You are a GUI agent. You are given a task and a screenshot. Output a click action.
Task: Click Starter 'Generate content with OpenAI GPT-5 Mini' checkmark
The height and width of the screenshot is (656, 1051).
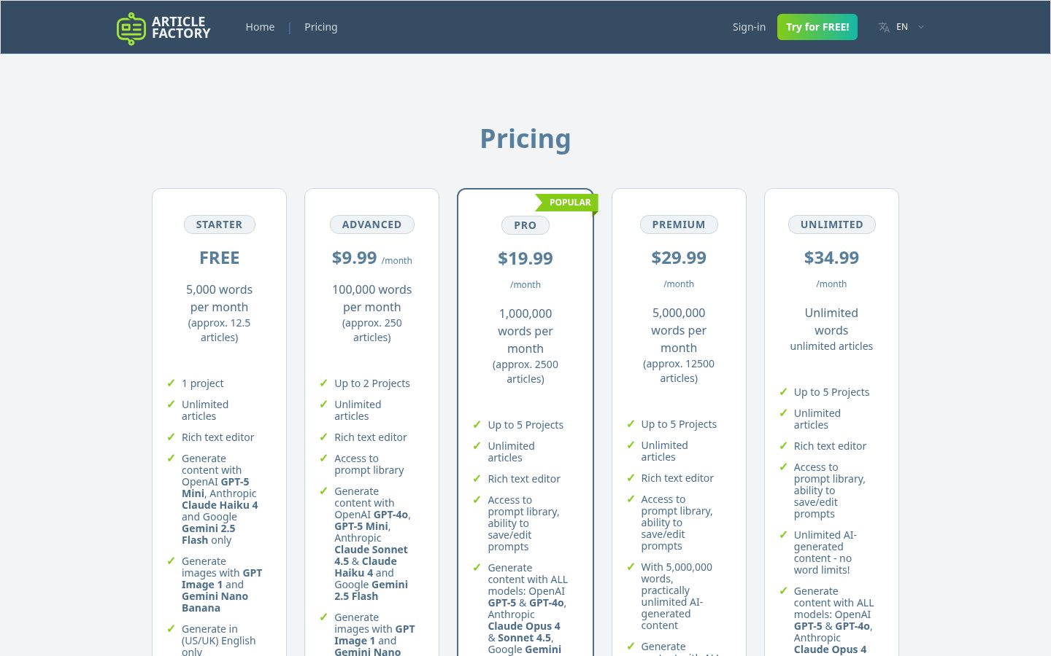pos(171,458)
